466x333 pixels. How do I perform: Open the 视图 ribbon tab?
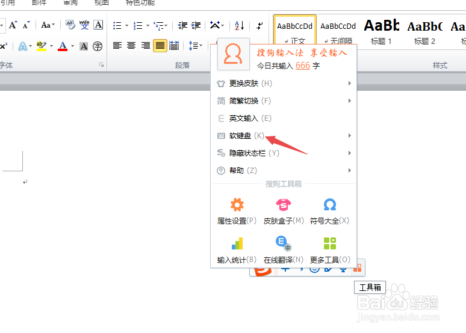point(101,2)
